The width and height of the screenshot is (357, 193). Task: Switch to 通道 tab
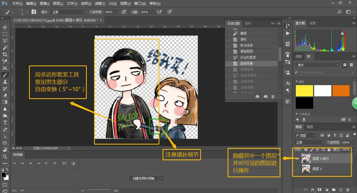(x=310, y=127)
